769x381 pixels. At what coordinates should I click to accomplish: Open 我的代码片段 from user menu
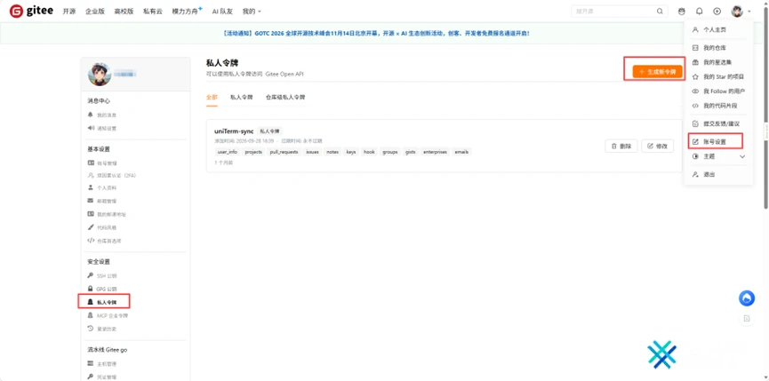tap(718, 106)
